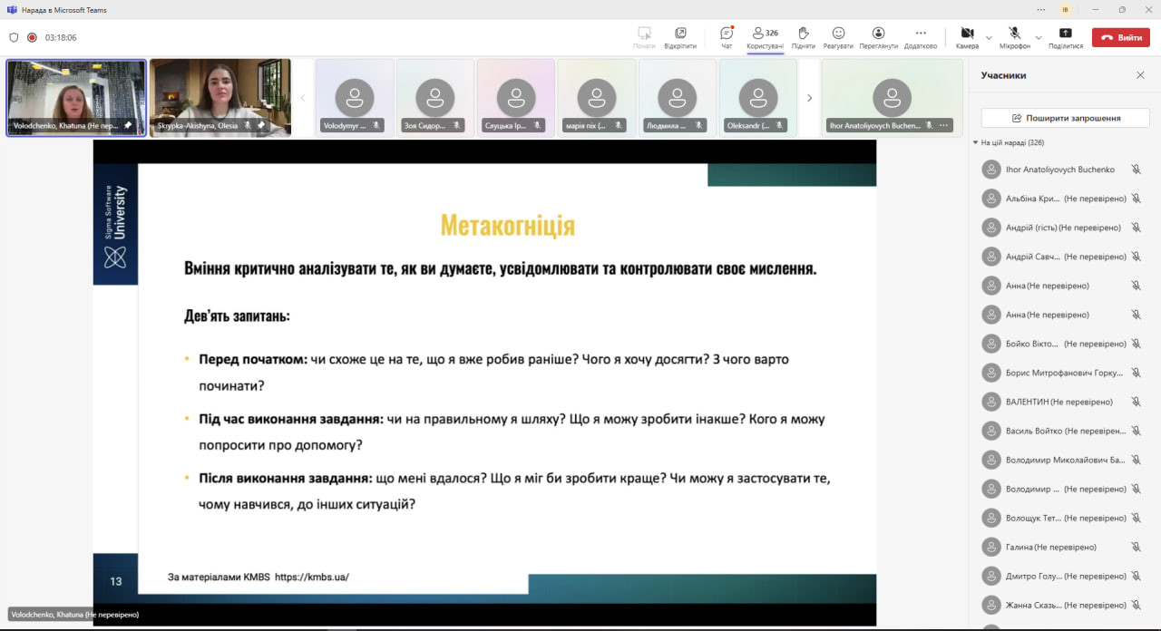Screen dimensions: 1161x631
Task: Click the марія піх participant tile avatar
Action: (597, 97)
